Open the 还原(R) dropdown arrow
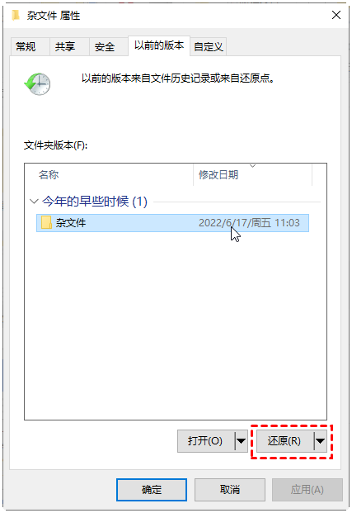Screen dimensions: 352x513 click(321, 441)
